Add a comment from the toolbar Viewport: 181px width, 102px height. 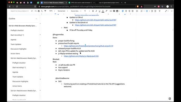[114, 11]
